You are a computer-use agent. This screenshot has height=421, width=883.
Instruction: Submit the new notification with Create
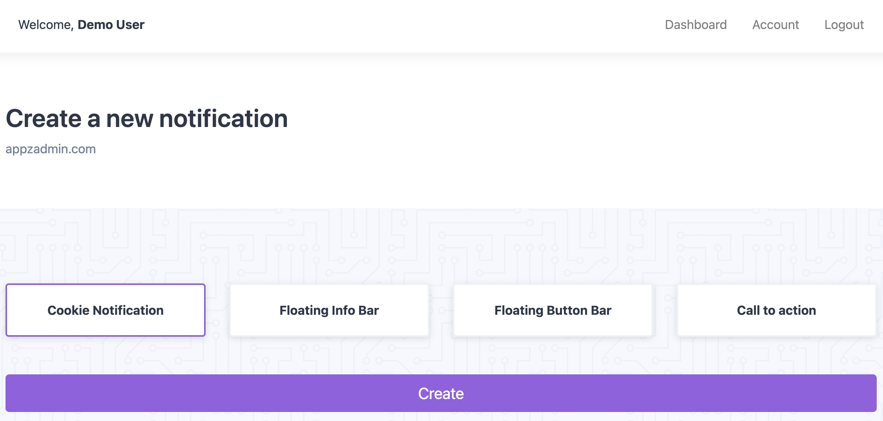coord(441,393)
